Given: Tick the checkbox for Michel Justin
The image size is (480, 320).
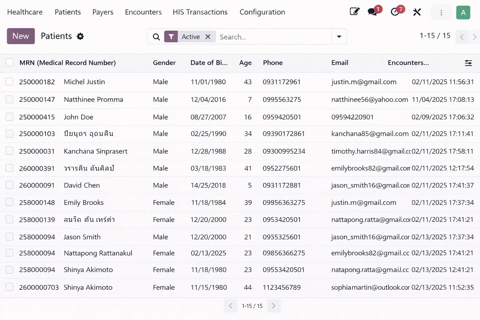Looking at the screenshot, I should (10, 82).
